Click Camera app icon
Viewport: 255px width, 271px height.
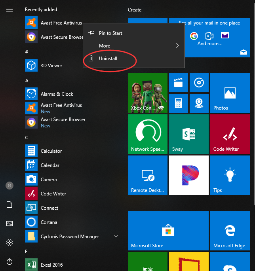tap(31, 179)
